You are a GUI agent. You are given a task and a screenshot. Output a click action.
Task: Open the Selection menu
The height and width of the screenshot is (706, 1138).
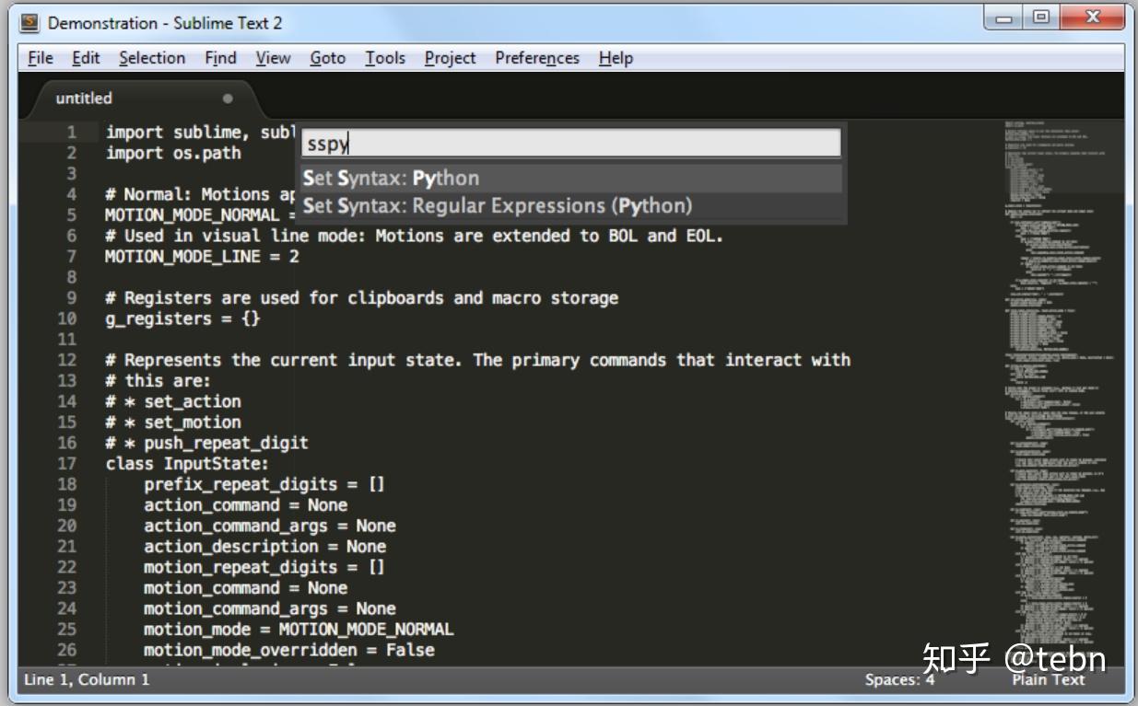click(x=151, y=57)
